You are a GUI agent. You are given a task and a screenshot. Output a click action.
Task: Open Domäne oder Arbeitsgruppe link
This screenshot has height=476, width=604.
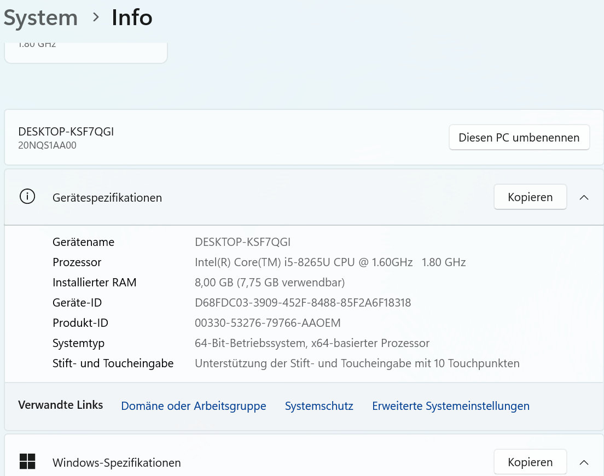click(x=193, y=406)
